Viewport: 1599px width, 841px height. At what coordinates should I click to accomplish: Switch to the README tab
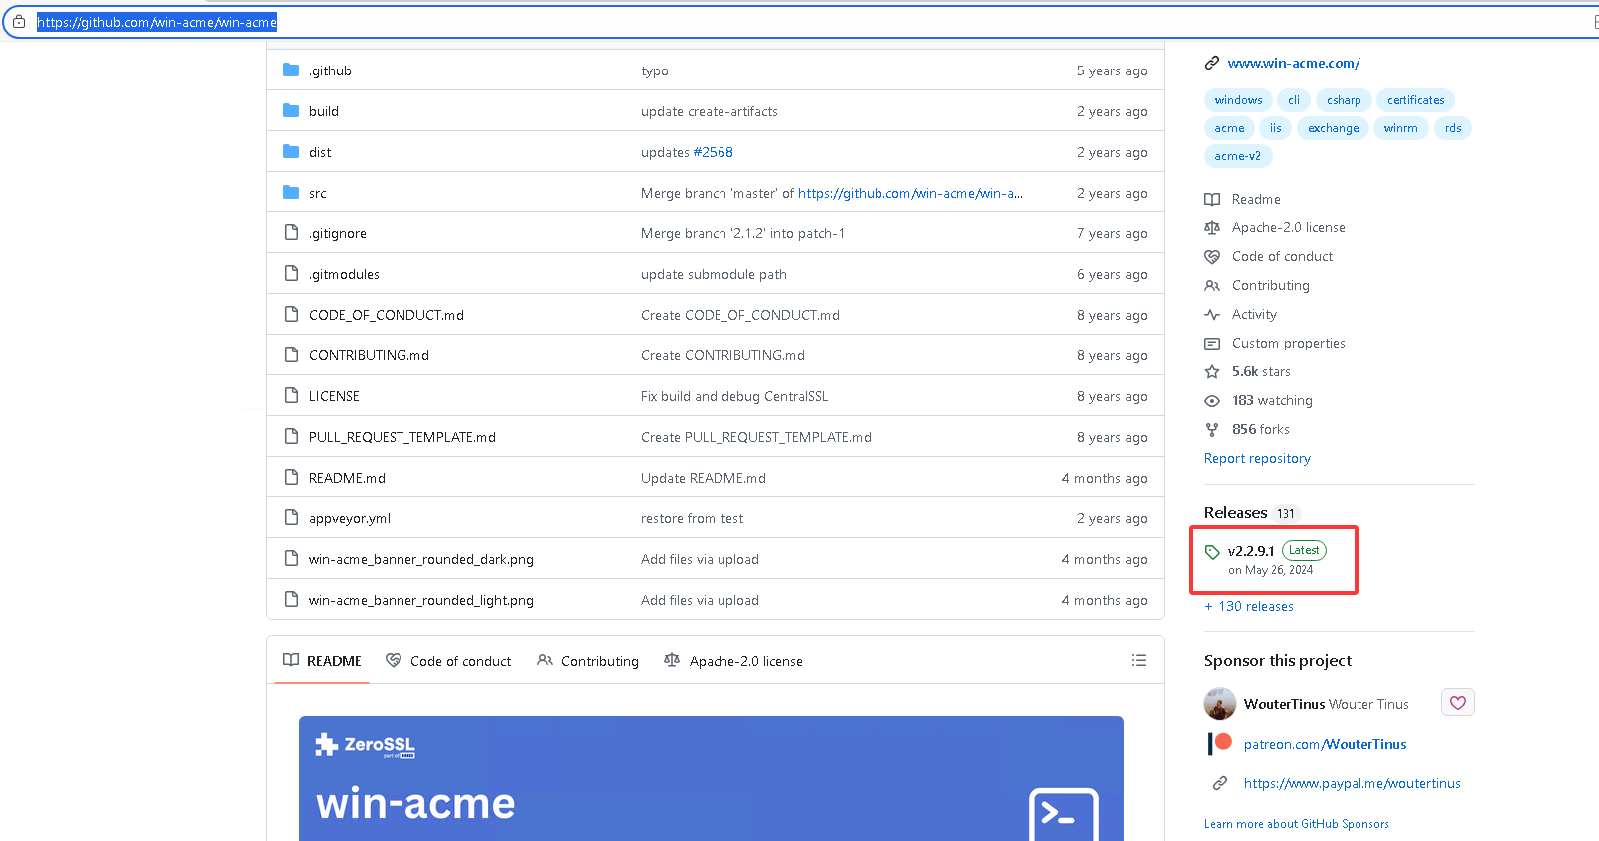pos(322,661)
